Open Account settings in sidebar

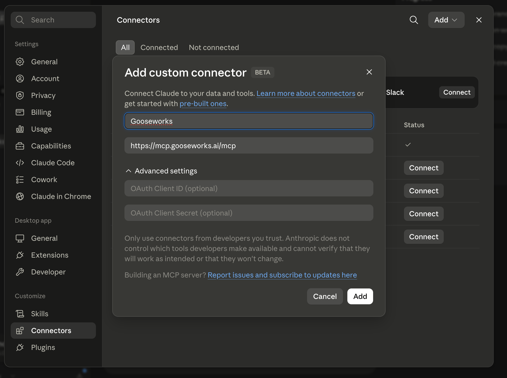click(x=53, y=79)
